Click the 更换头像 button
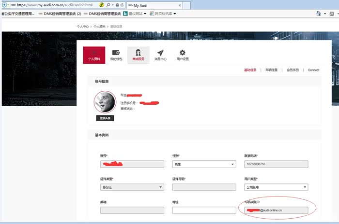This screenshot has width=339, height=224. tap(105, 118)
